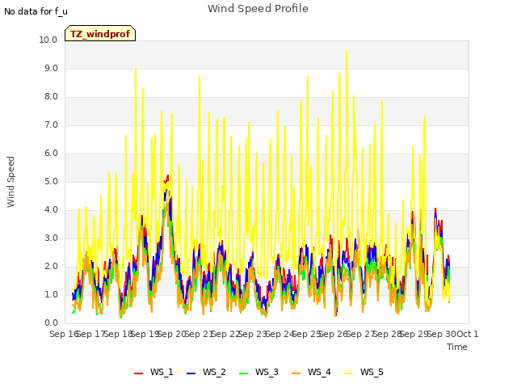
Task: Click the orange WS_4 legend color marker
Action: (x=296, y=373)
